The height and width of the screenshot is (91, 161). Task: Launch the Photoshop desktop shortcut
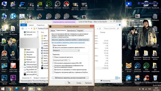4,80
